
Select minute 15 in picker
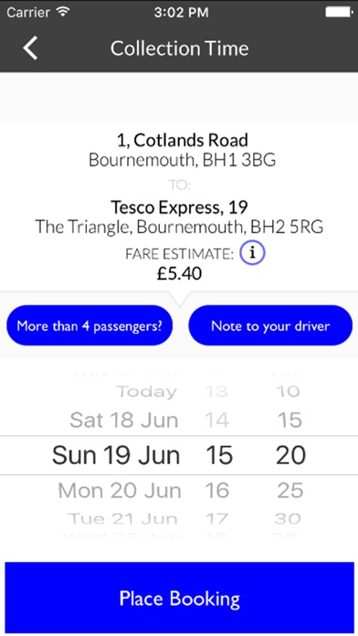coord(290,419)
